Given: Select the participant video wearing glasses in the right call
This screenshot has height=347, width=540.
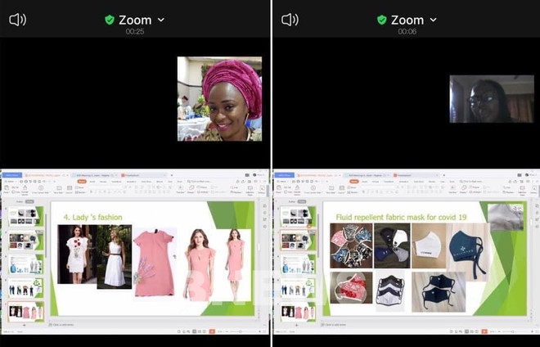Looking at the screenshot, I should click(491, 99).
